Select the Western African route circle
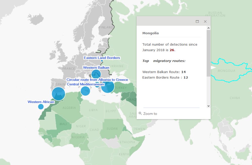Viewport: 252px width, 165px height. pos(41,107)
